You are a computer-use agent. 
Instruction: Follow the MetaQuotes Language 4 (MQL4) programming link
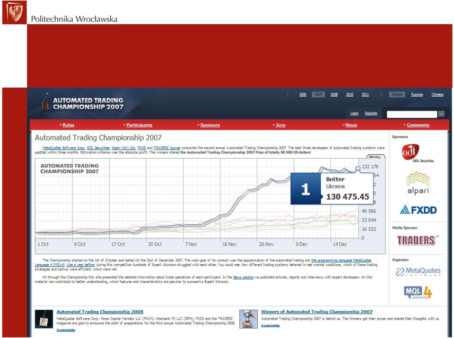tap(203, 262)
